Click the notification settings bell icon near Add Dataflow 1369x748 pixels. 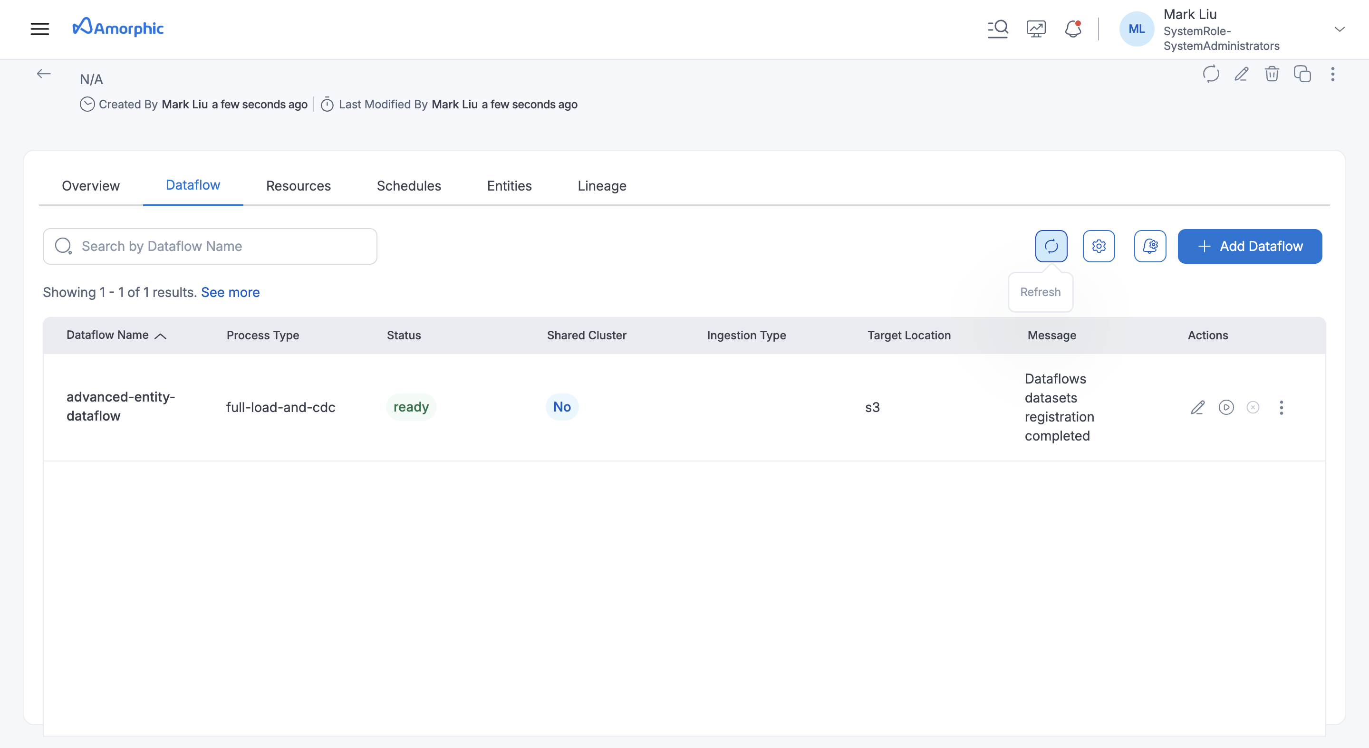tap(1150, 246)
